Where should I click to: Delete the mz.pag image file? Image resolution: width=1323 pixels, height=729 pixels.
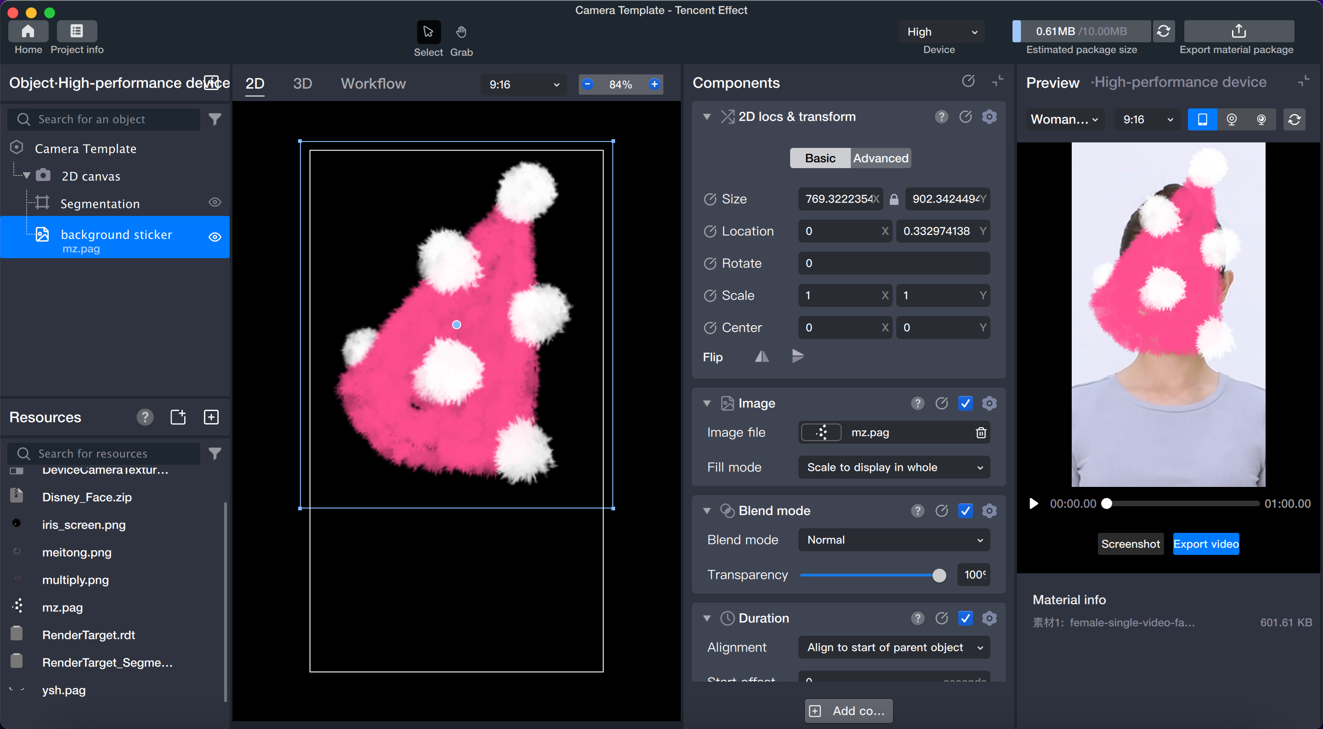pyautogui.click(x=980, y=433)
